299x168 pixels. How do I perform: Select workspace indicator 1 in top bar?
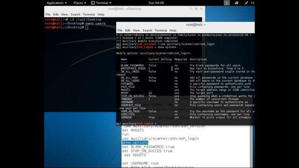click(x=227, y=3)
